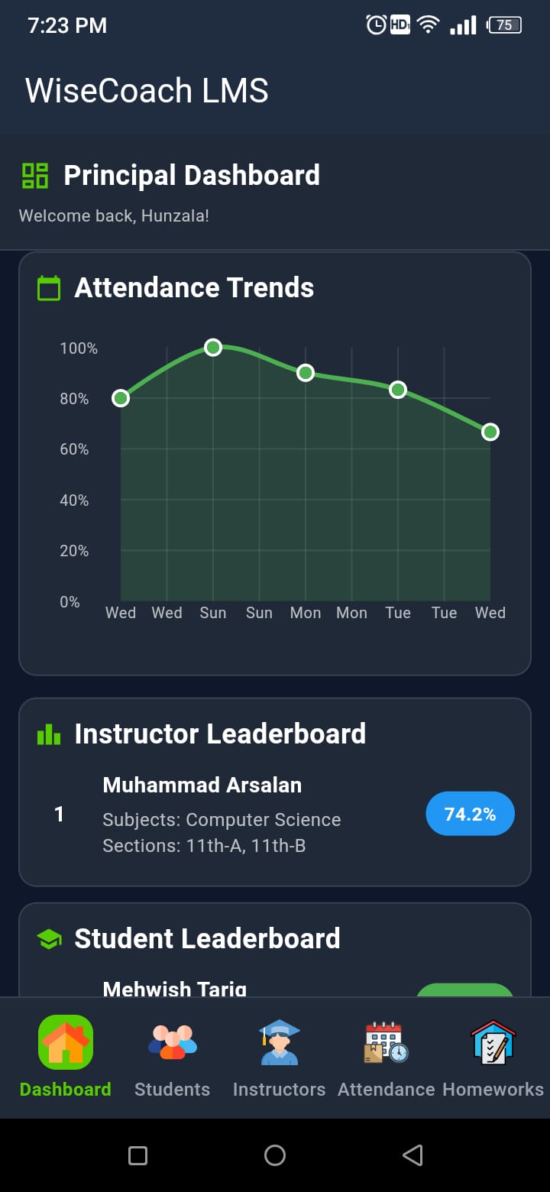Screen dimensions: 550x1192
Task: Tap the first Mon data point on chart
Action: (306, 373)
